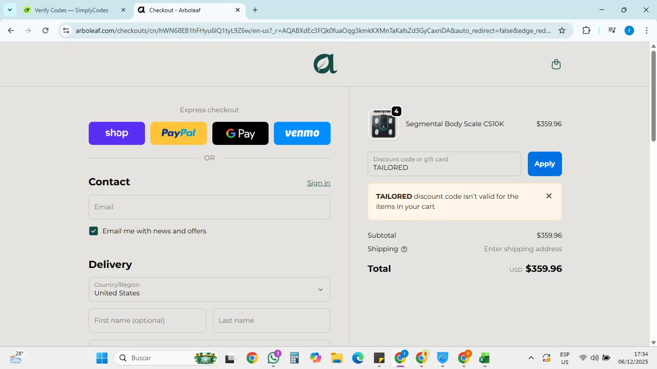Open the Calculator taskbar icon
The height and width of the screenshot is (369, 657).
[x=294, y=358]
